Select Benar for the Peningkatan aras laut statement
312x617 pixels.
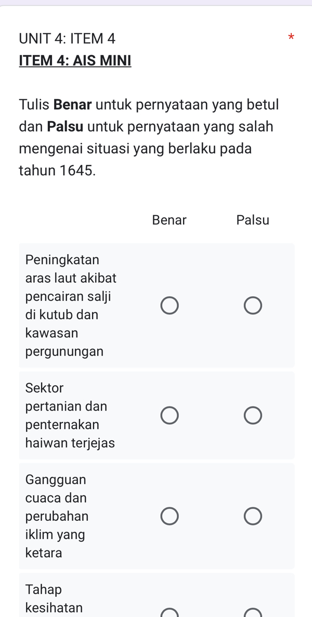[170, 305]
